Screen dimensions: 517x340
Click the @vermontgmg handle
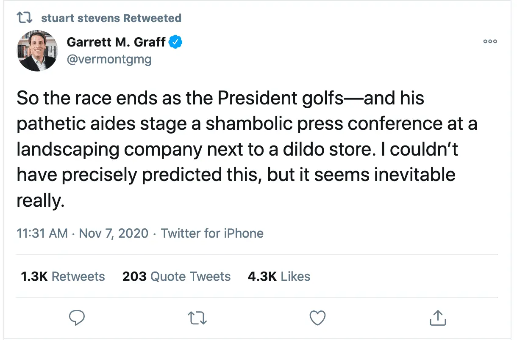coord(109,59)
